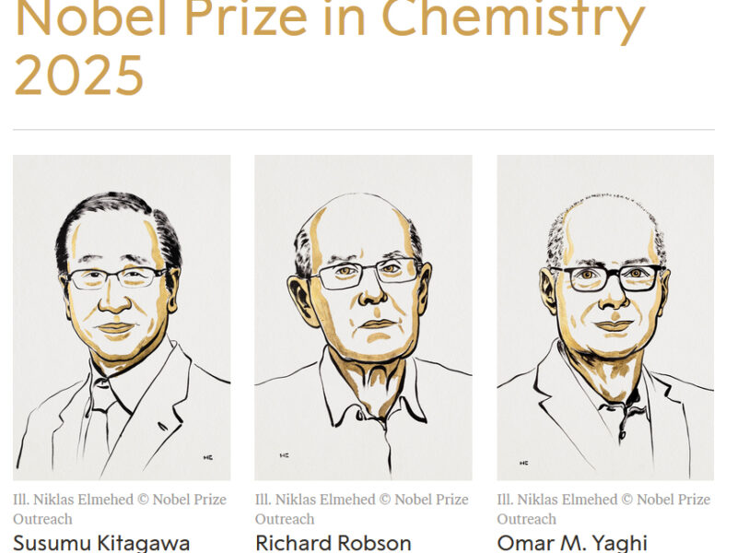Screen dimensions: 737x553
Task: Click the glasses on Susumu Kitagawa's face
Action: [115, 277]
